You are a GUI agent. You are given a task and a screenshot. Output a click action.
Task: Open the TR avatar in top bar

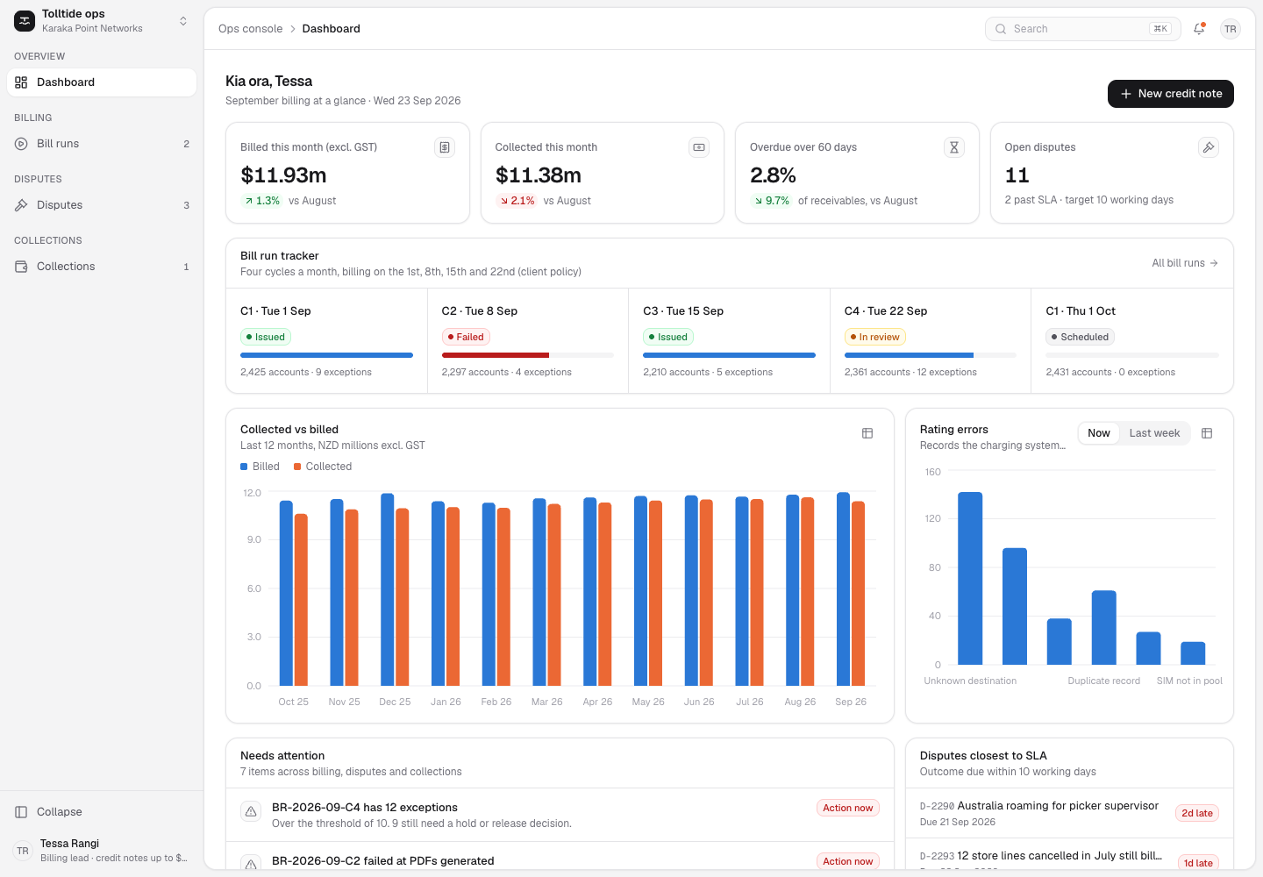(x=1231, y=29)
